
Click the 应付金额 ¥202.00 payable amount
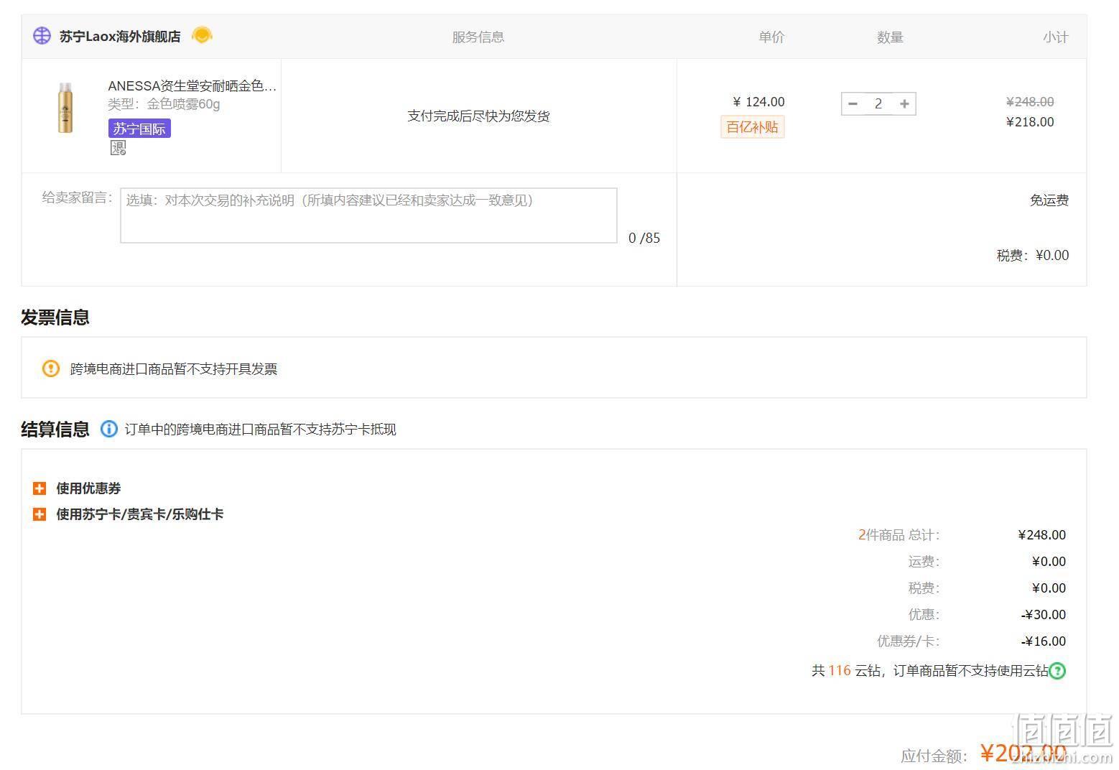[x=1023, y=753]
